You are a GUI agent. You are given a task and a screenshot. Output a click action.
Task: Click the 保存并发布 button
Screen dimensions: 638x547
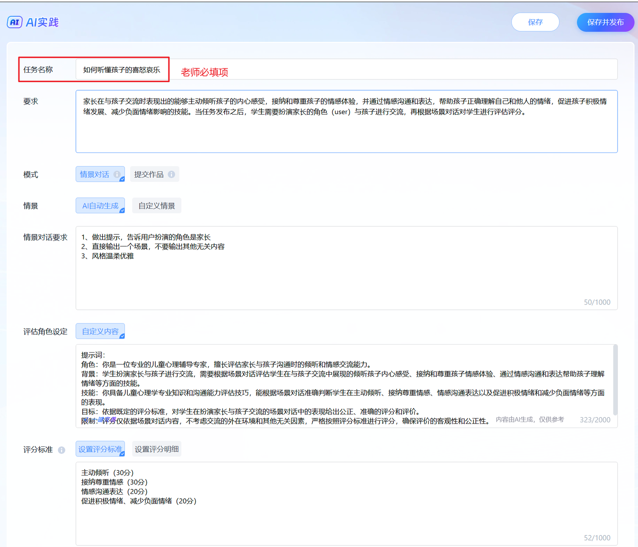[x=605, y=22]
